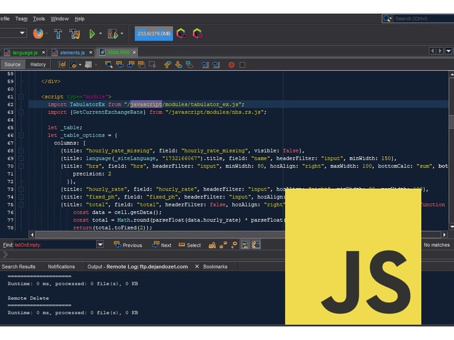Click the Select find button
454x340 pixels.
189,245
